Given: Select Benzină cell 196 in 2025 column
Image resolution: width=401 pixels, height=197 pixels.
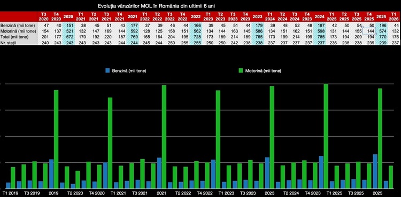Looking at the screenshot, I should pos(383,25).
